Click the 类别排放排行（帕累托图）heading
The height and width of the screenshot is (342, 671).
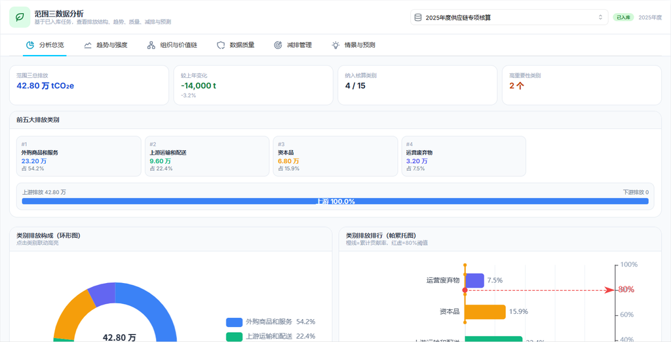point(381,236)
